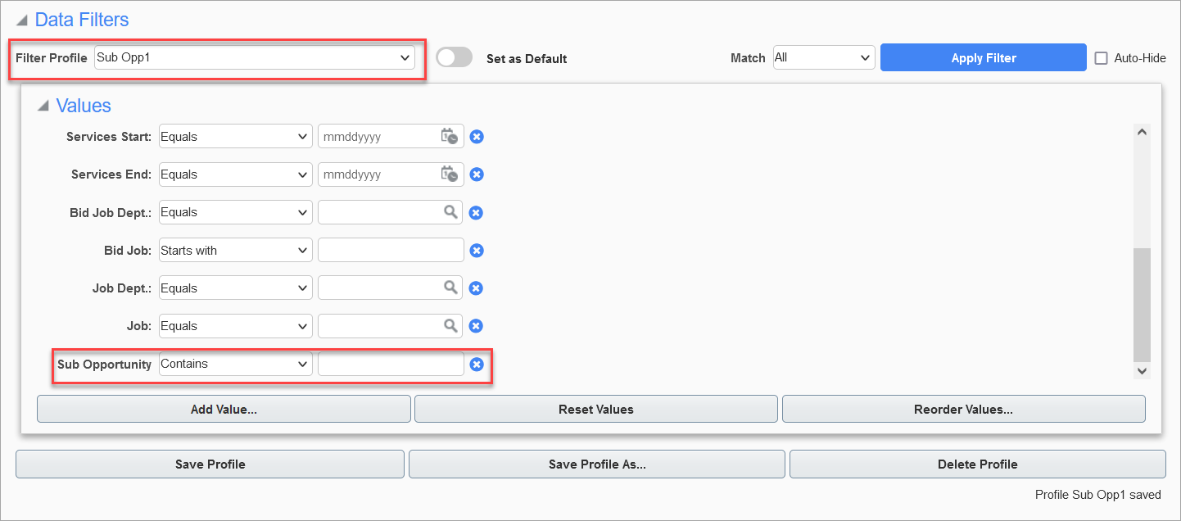The height and width of the screenshot is (521, 1181).
Task: Click the Reset Values button
Action: (595, 409)
